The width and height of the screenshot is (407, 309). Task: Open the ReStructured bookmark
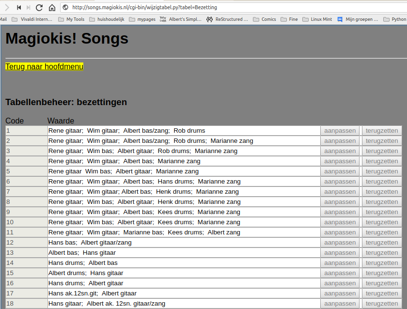click(227, 19)
